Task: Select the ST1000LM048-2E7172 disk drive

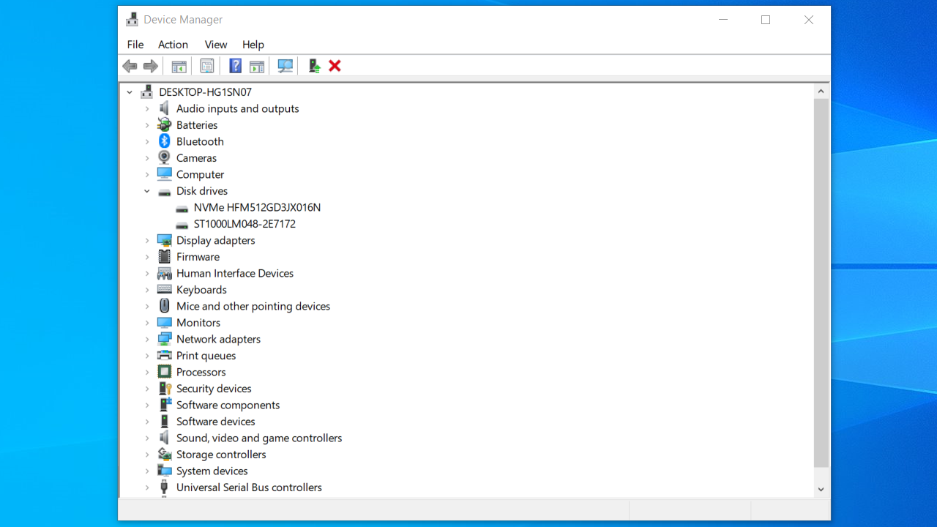Action: tap(244, 224)
